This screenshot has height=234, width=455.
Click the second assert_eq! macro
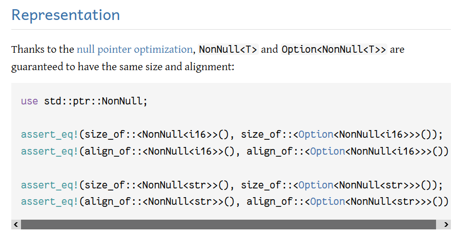tap(50, 152)
